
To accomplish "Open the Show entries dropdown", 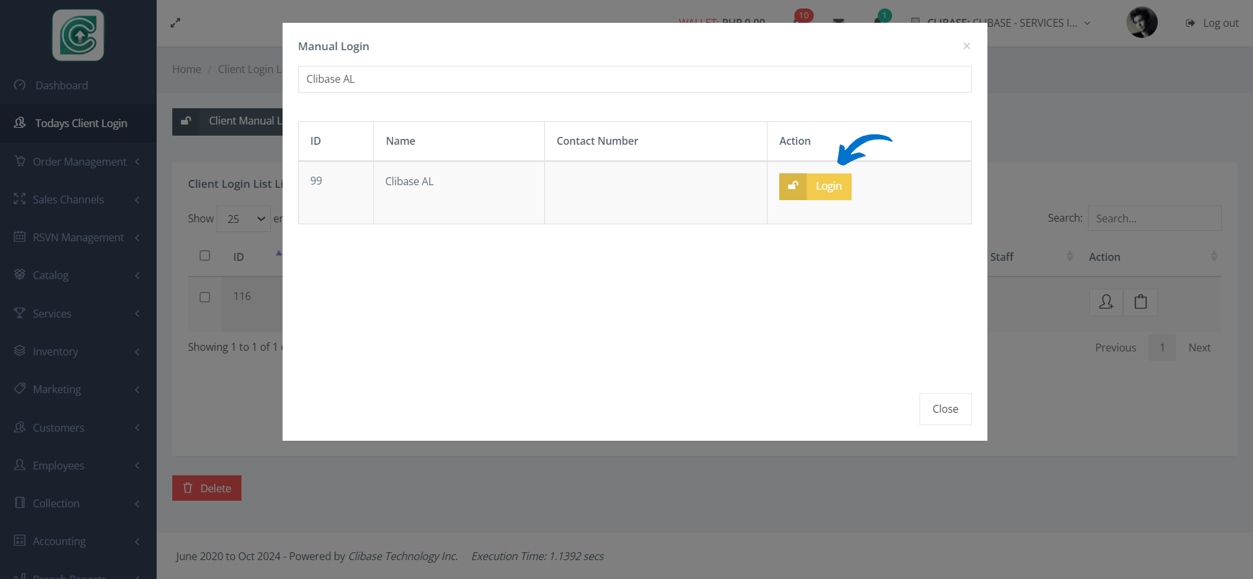I will (243, 219).
